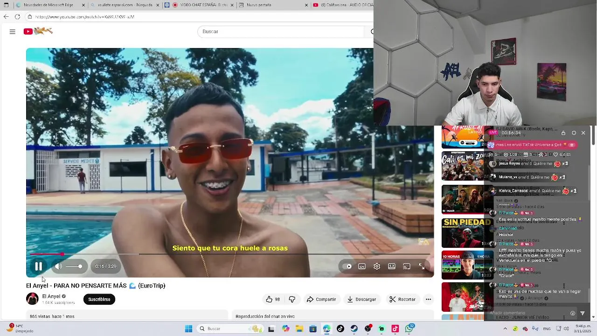The width and height of the screenshot is (597, 336).
Task: Open Steam from the taskbar
Action: [x=354, y=329]
